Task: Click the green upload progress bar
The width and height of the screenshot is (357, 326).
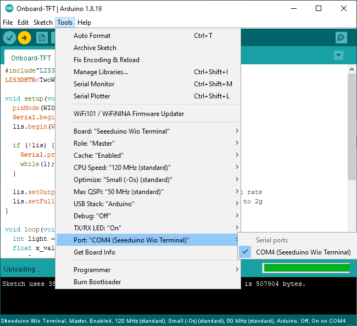Action: coord(306,268)
